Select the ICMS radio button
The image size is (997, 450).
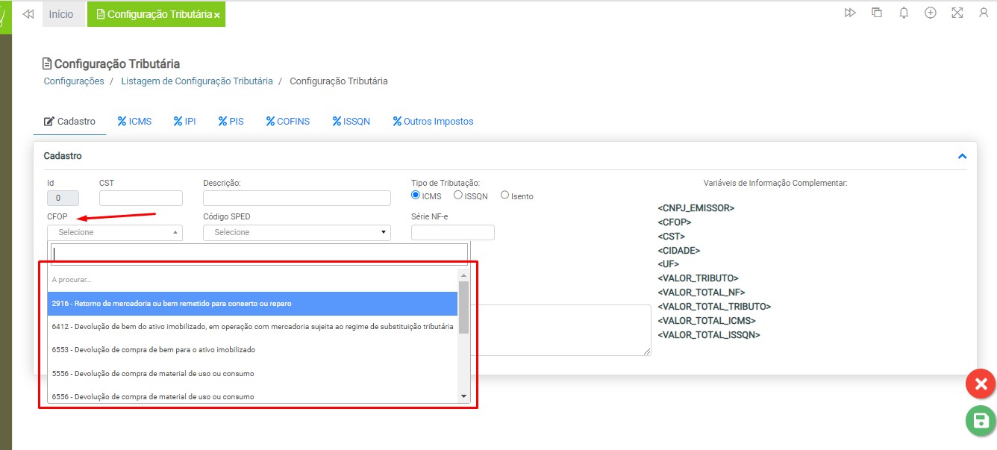(416, 196)
